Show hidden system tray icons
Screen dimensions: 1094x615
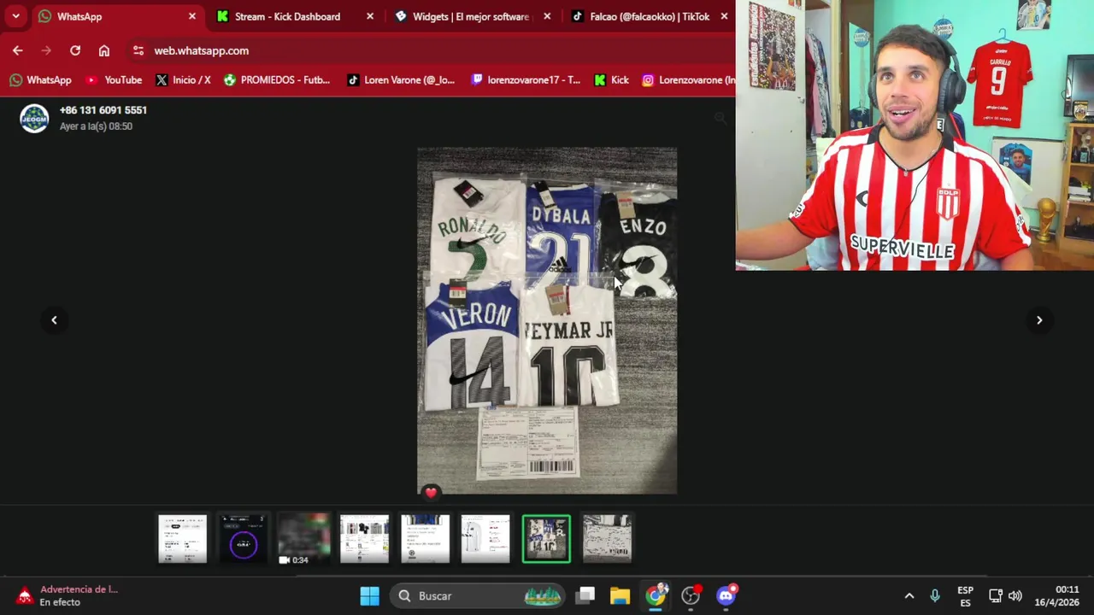[x=909, y=595]
